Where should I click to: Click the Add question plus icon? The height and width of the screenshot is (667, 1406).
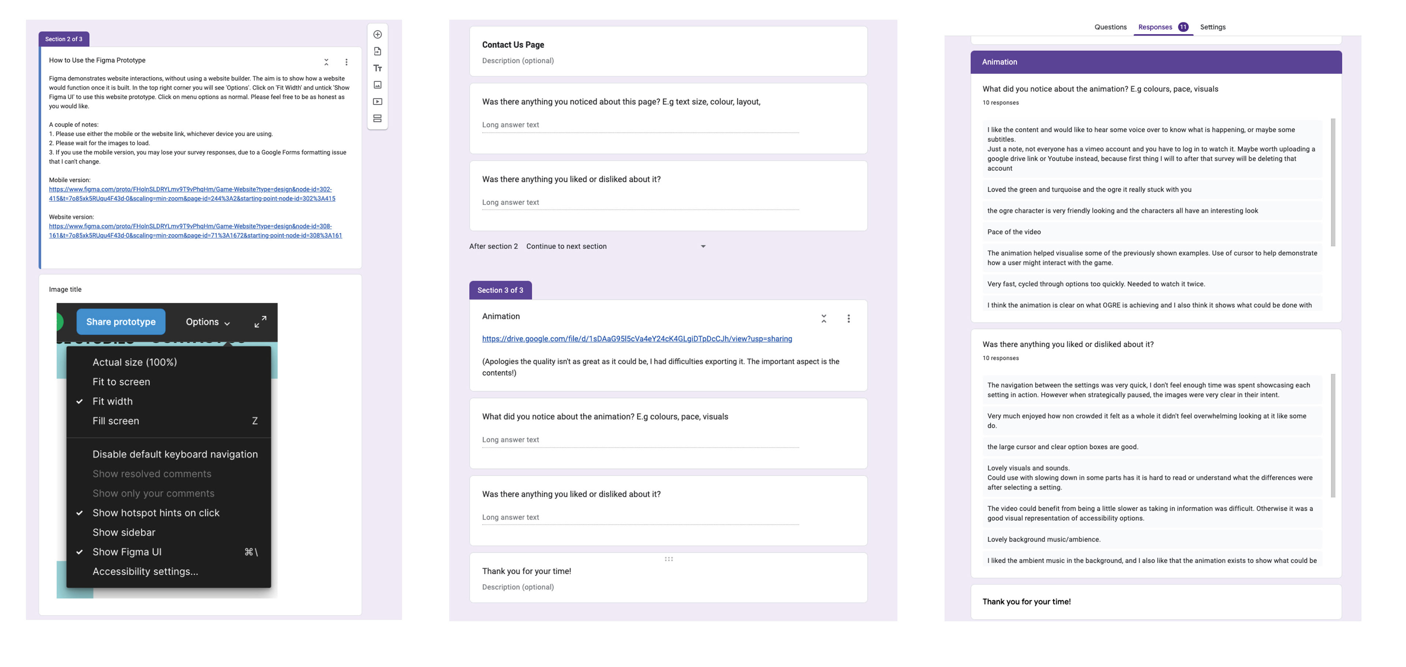[377, 34]
